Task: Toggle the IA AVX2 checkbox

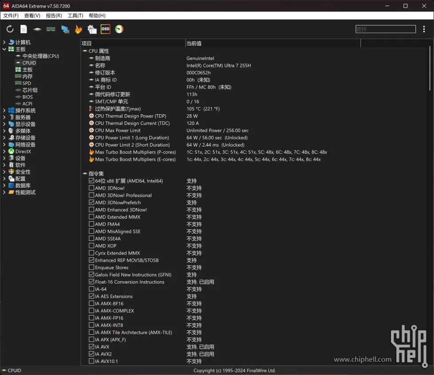Action: click(x=91, y=354)
